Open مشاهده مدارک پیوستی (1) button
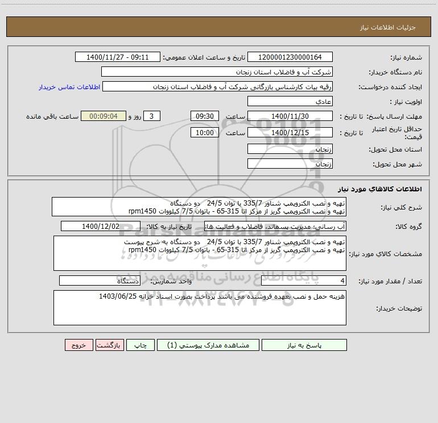The width and height of the screenshot is (438, 423). click(208, 345)
